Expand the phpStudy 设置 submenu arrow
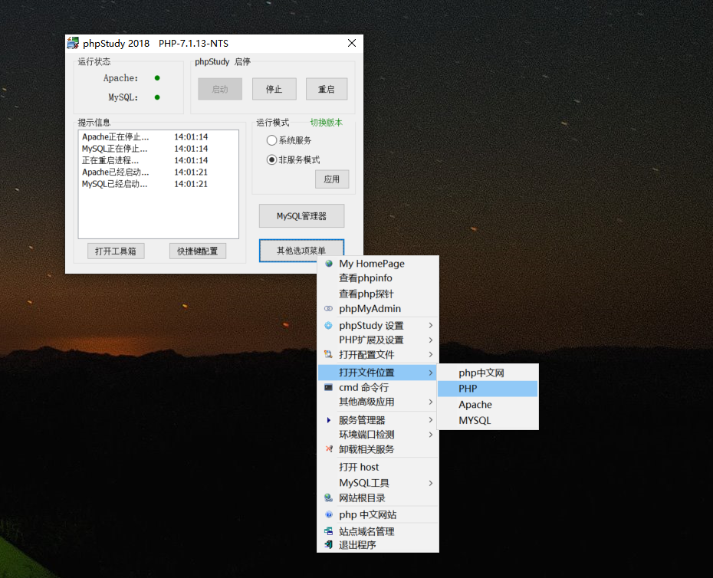 tap(430, 325)
